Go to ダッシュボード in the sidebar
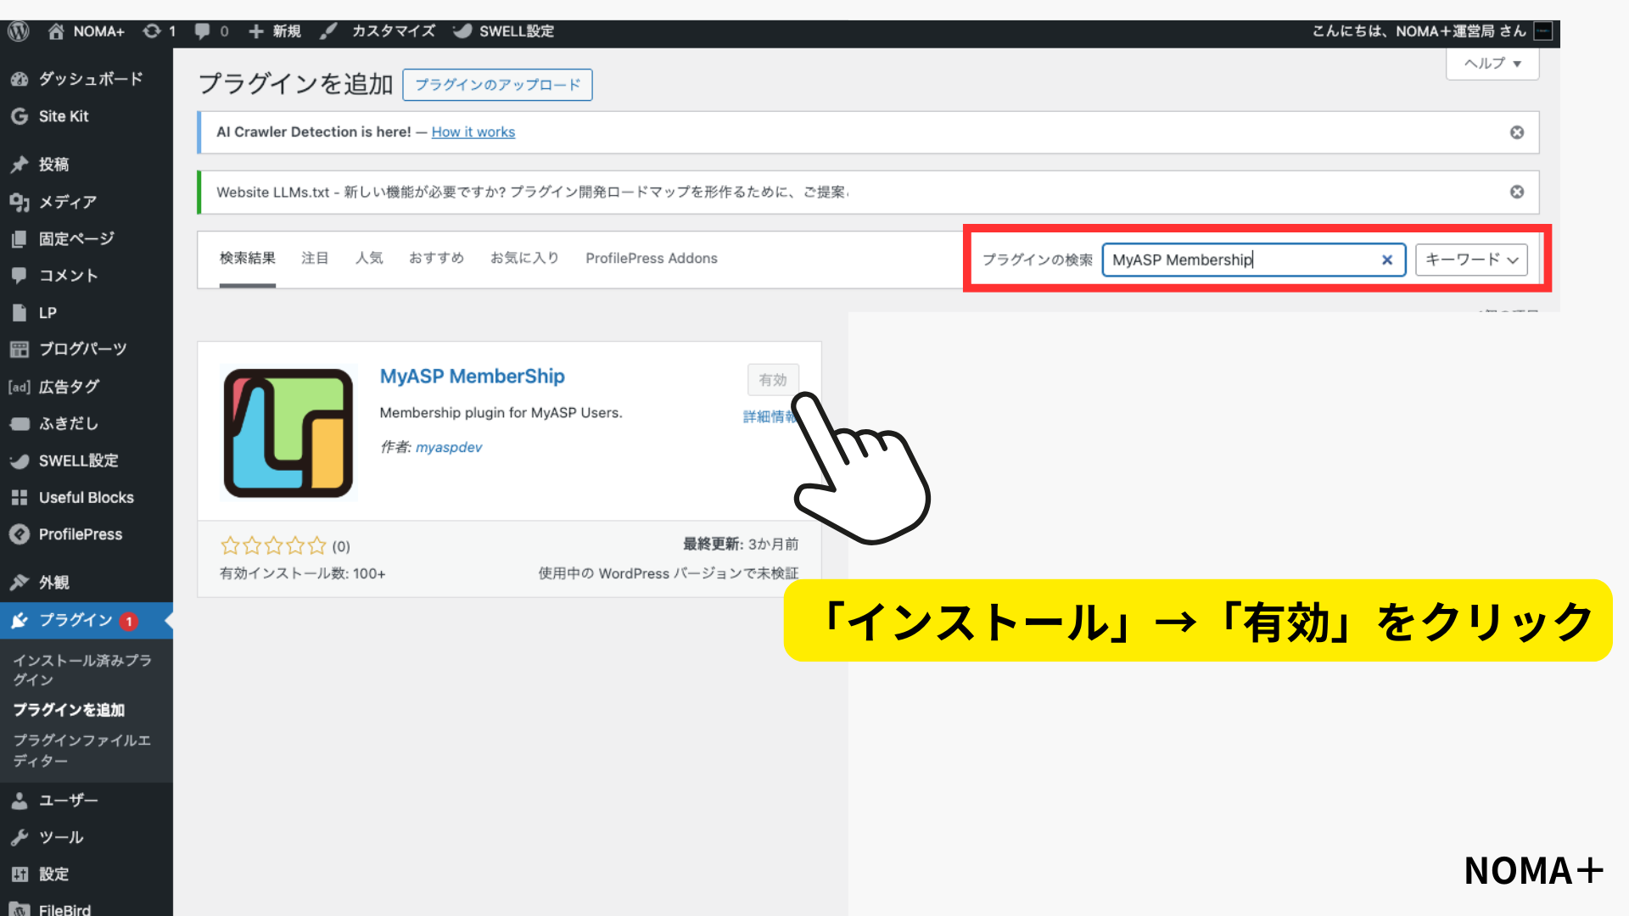This screenshot has height=916, width=1629. click(x=87, y=79)
